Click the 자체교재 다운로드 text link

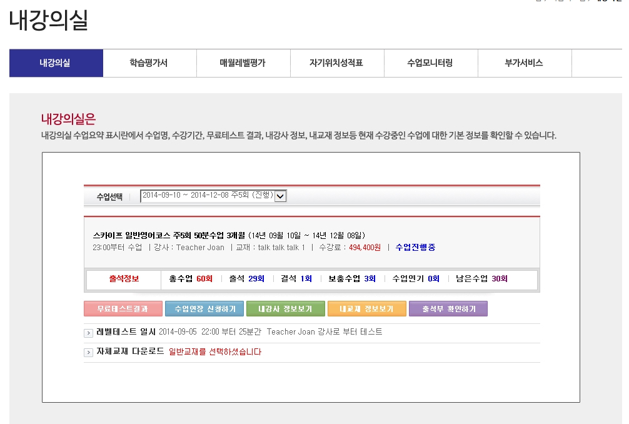point(130,352)
